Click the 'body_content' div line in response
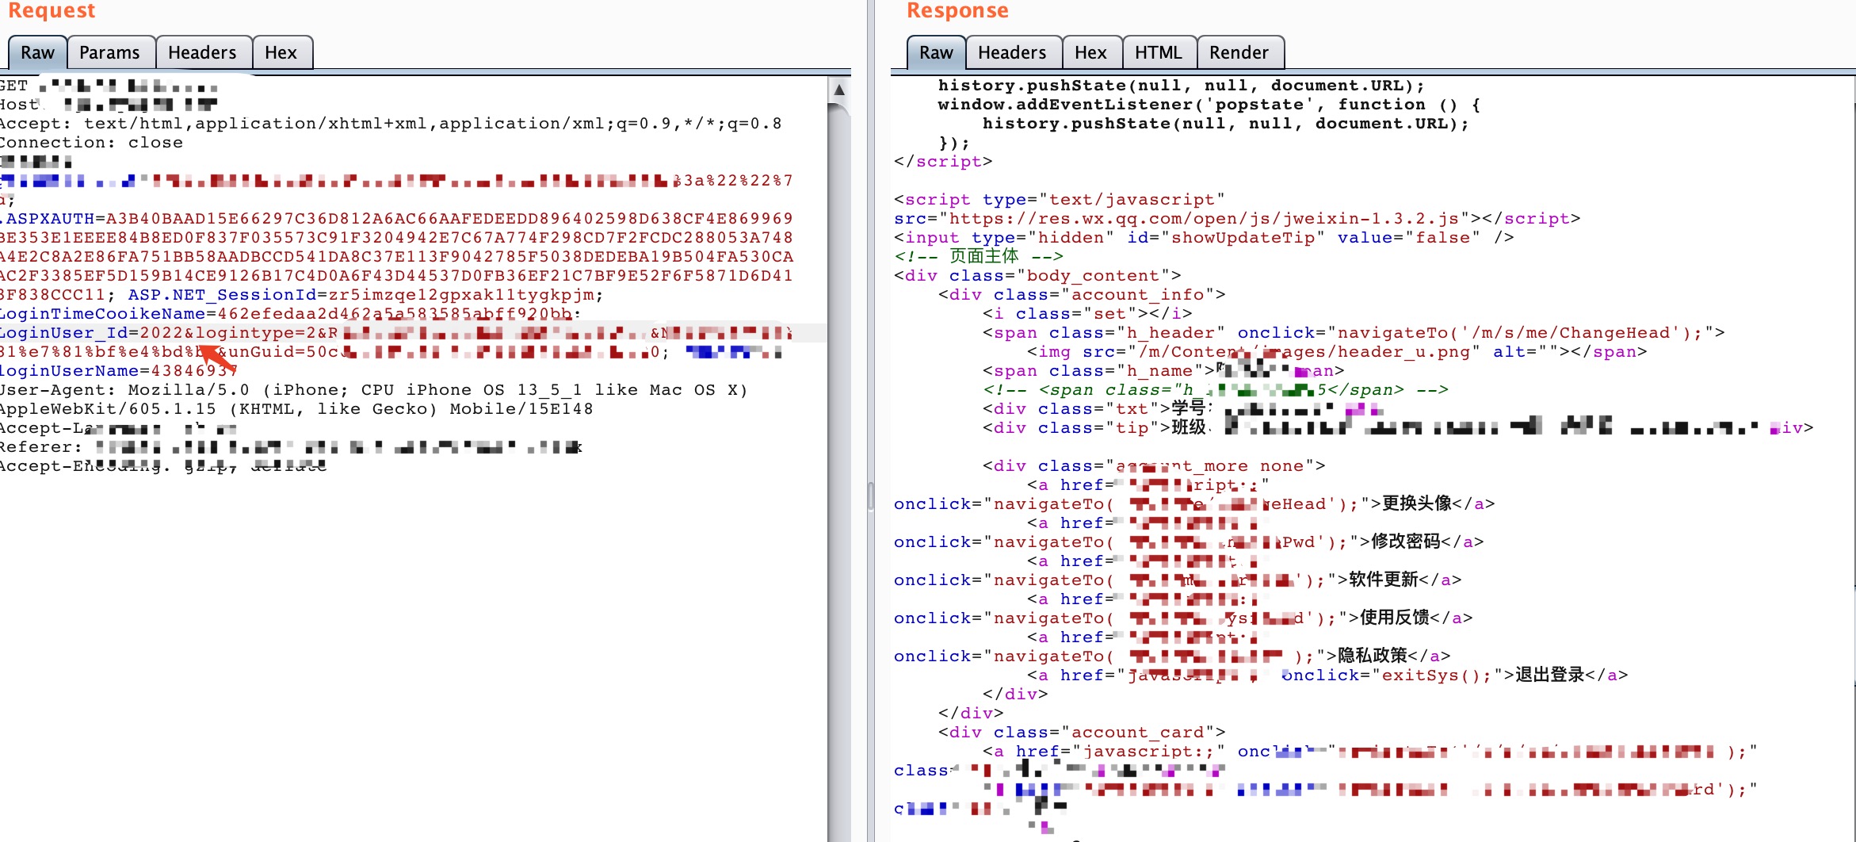The height and width of the screenshot is (842, 1856). tap(1037, 276)
